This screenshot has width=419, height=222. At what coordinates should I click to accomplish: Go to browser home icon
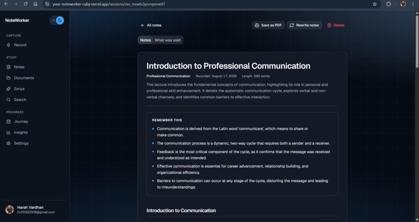coord(35,4)
